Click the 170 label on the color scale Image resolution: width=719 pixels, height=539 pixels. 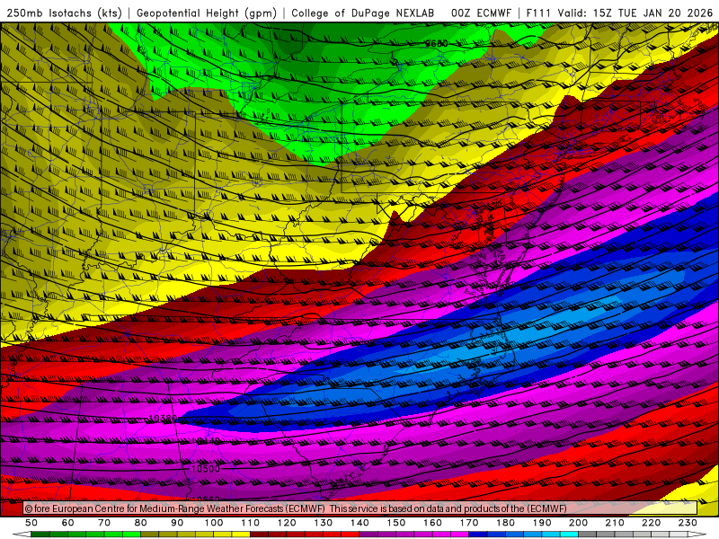tap(468, 523)
